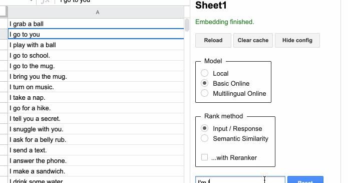Select the Local model radio button
Screen dimensions: 348x183
pyautogui.click(x=204, y=73)
